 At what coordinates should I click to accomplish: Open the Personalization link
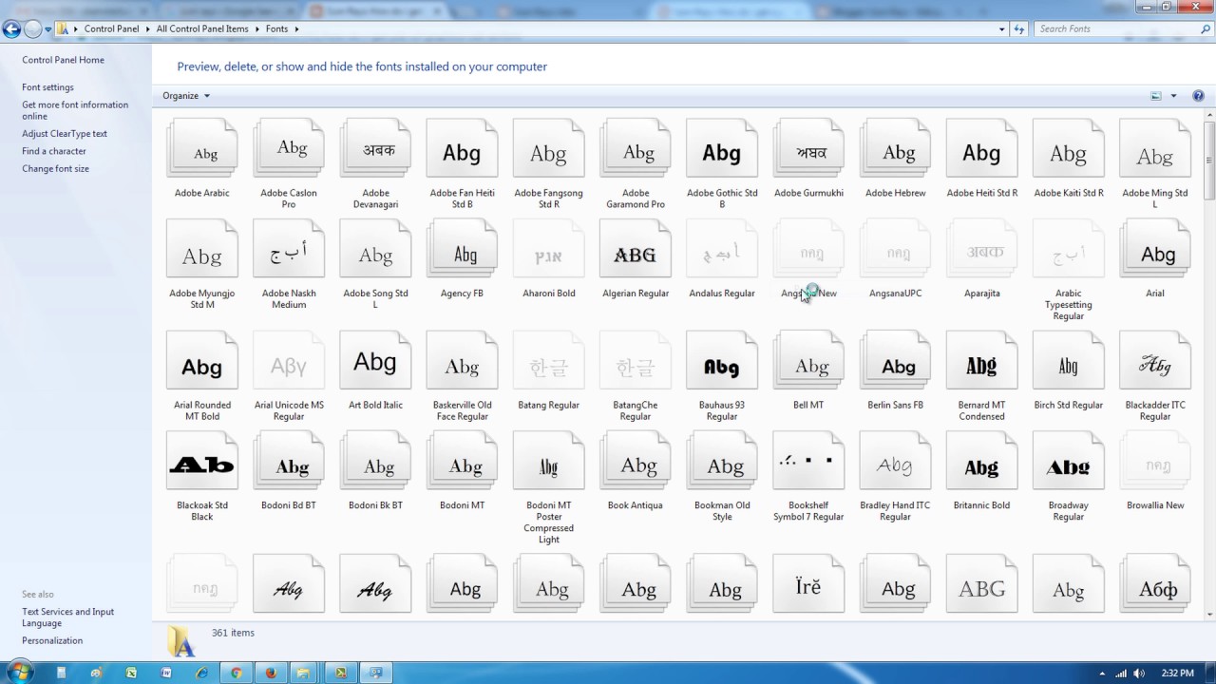coord(52,640)
